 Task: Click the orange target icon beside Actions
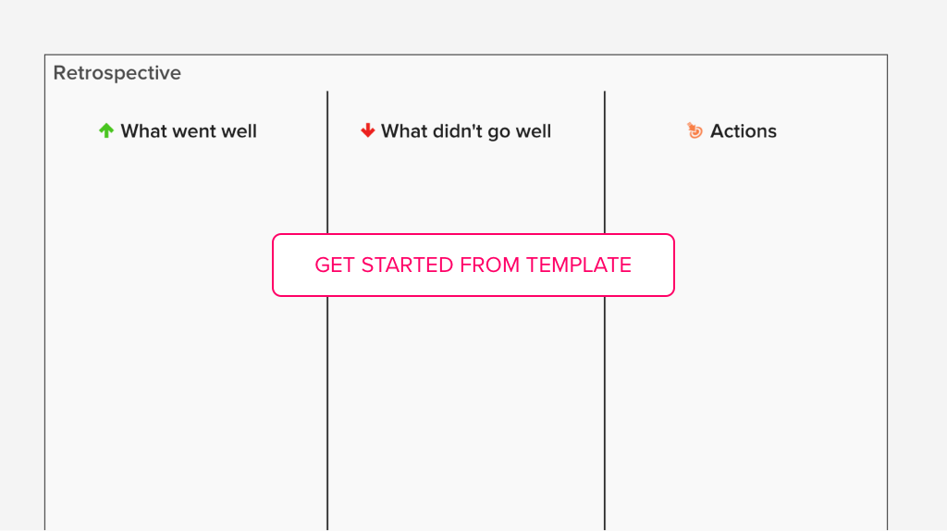[695, 130]
